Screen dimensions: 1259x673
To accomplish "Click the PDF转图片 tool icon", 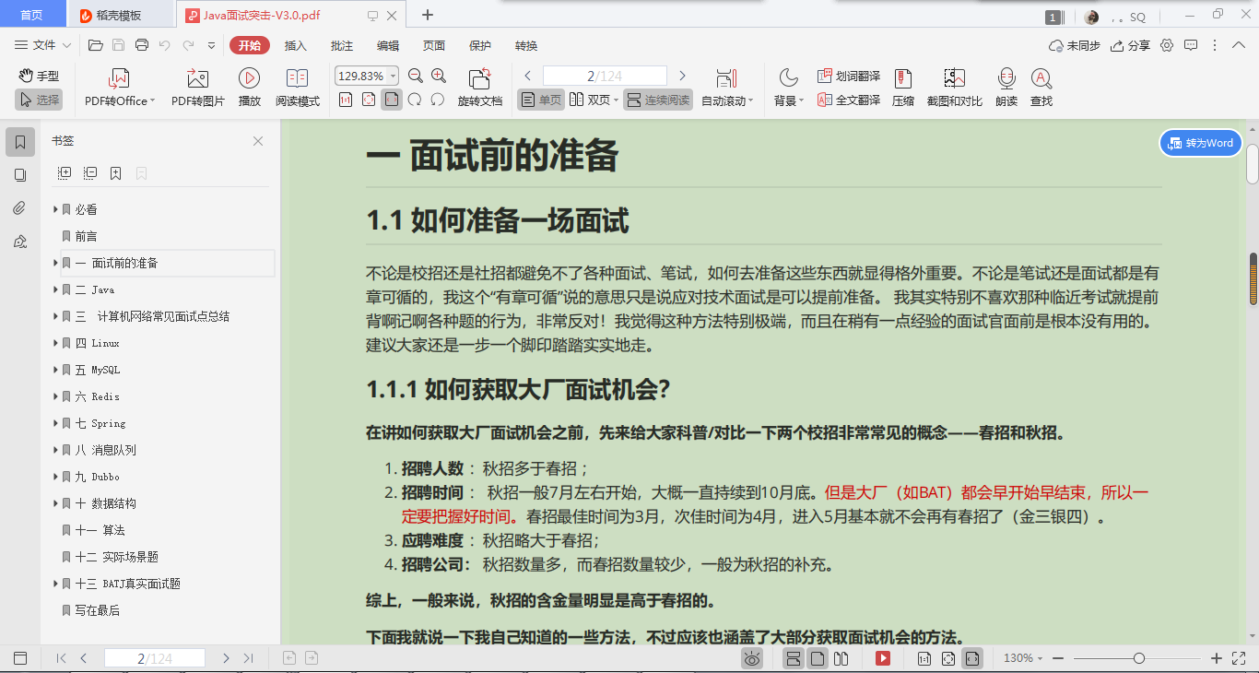I will 197,88.
